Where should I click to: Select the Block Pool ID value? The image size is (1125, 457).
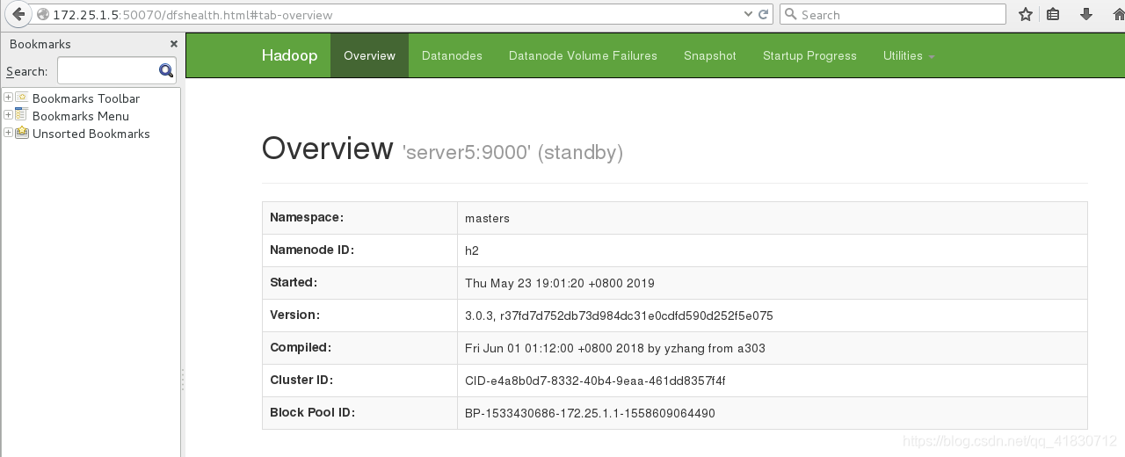(x=590, y=413)
